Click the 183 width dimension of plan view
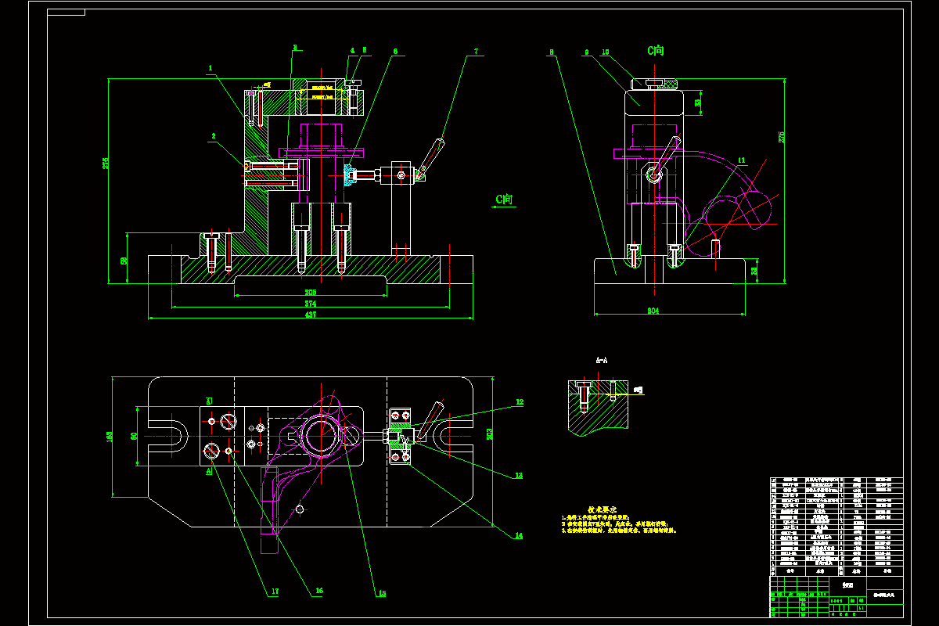 coord(110,435)
